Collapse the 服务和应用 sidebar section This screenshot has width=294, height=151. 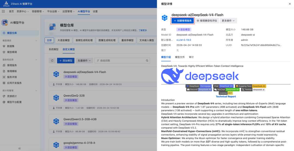[x=36, y=60]
